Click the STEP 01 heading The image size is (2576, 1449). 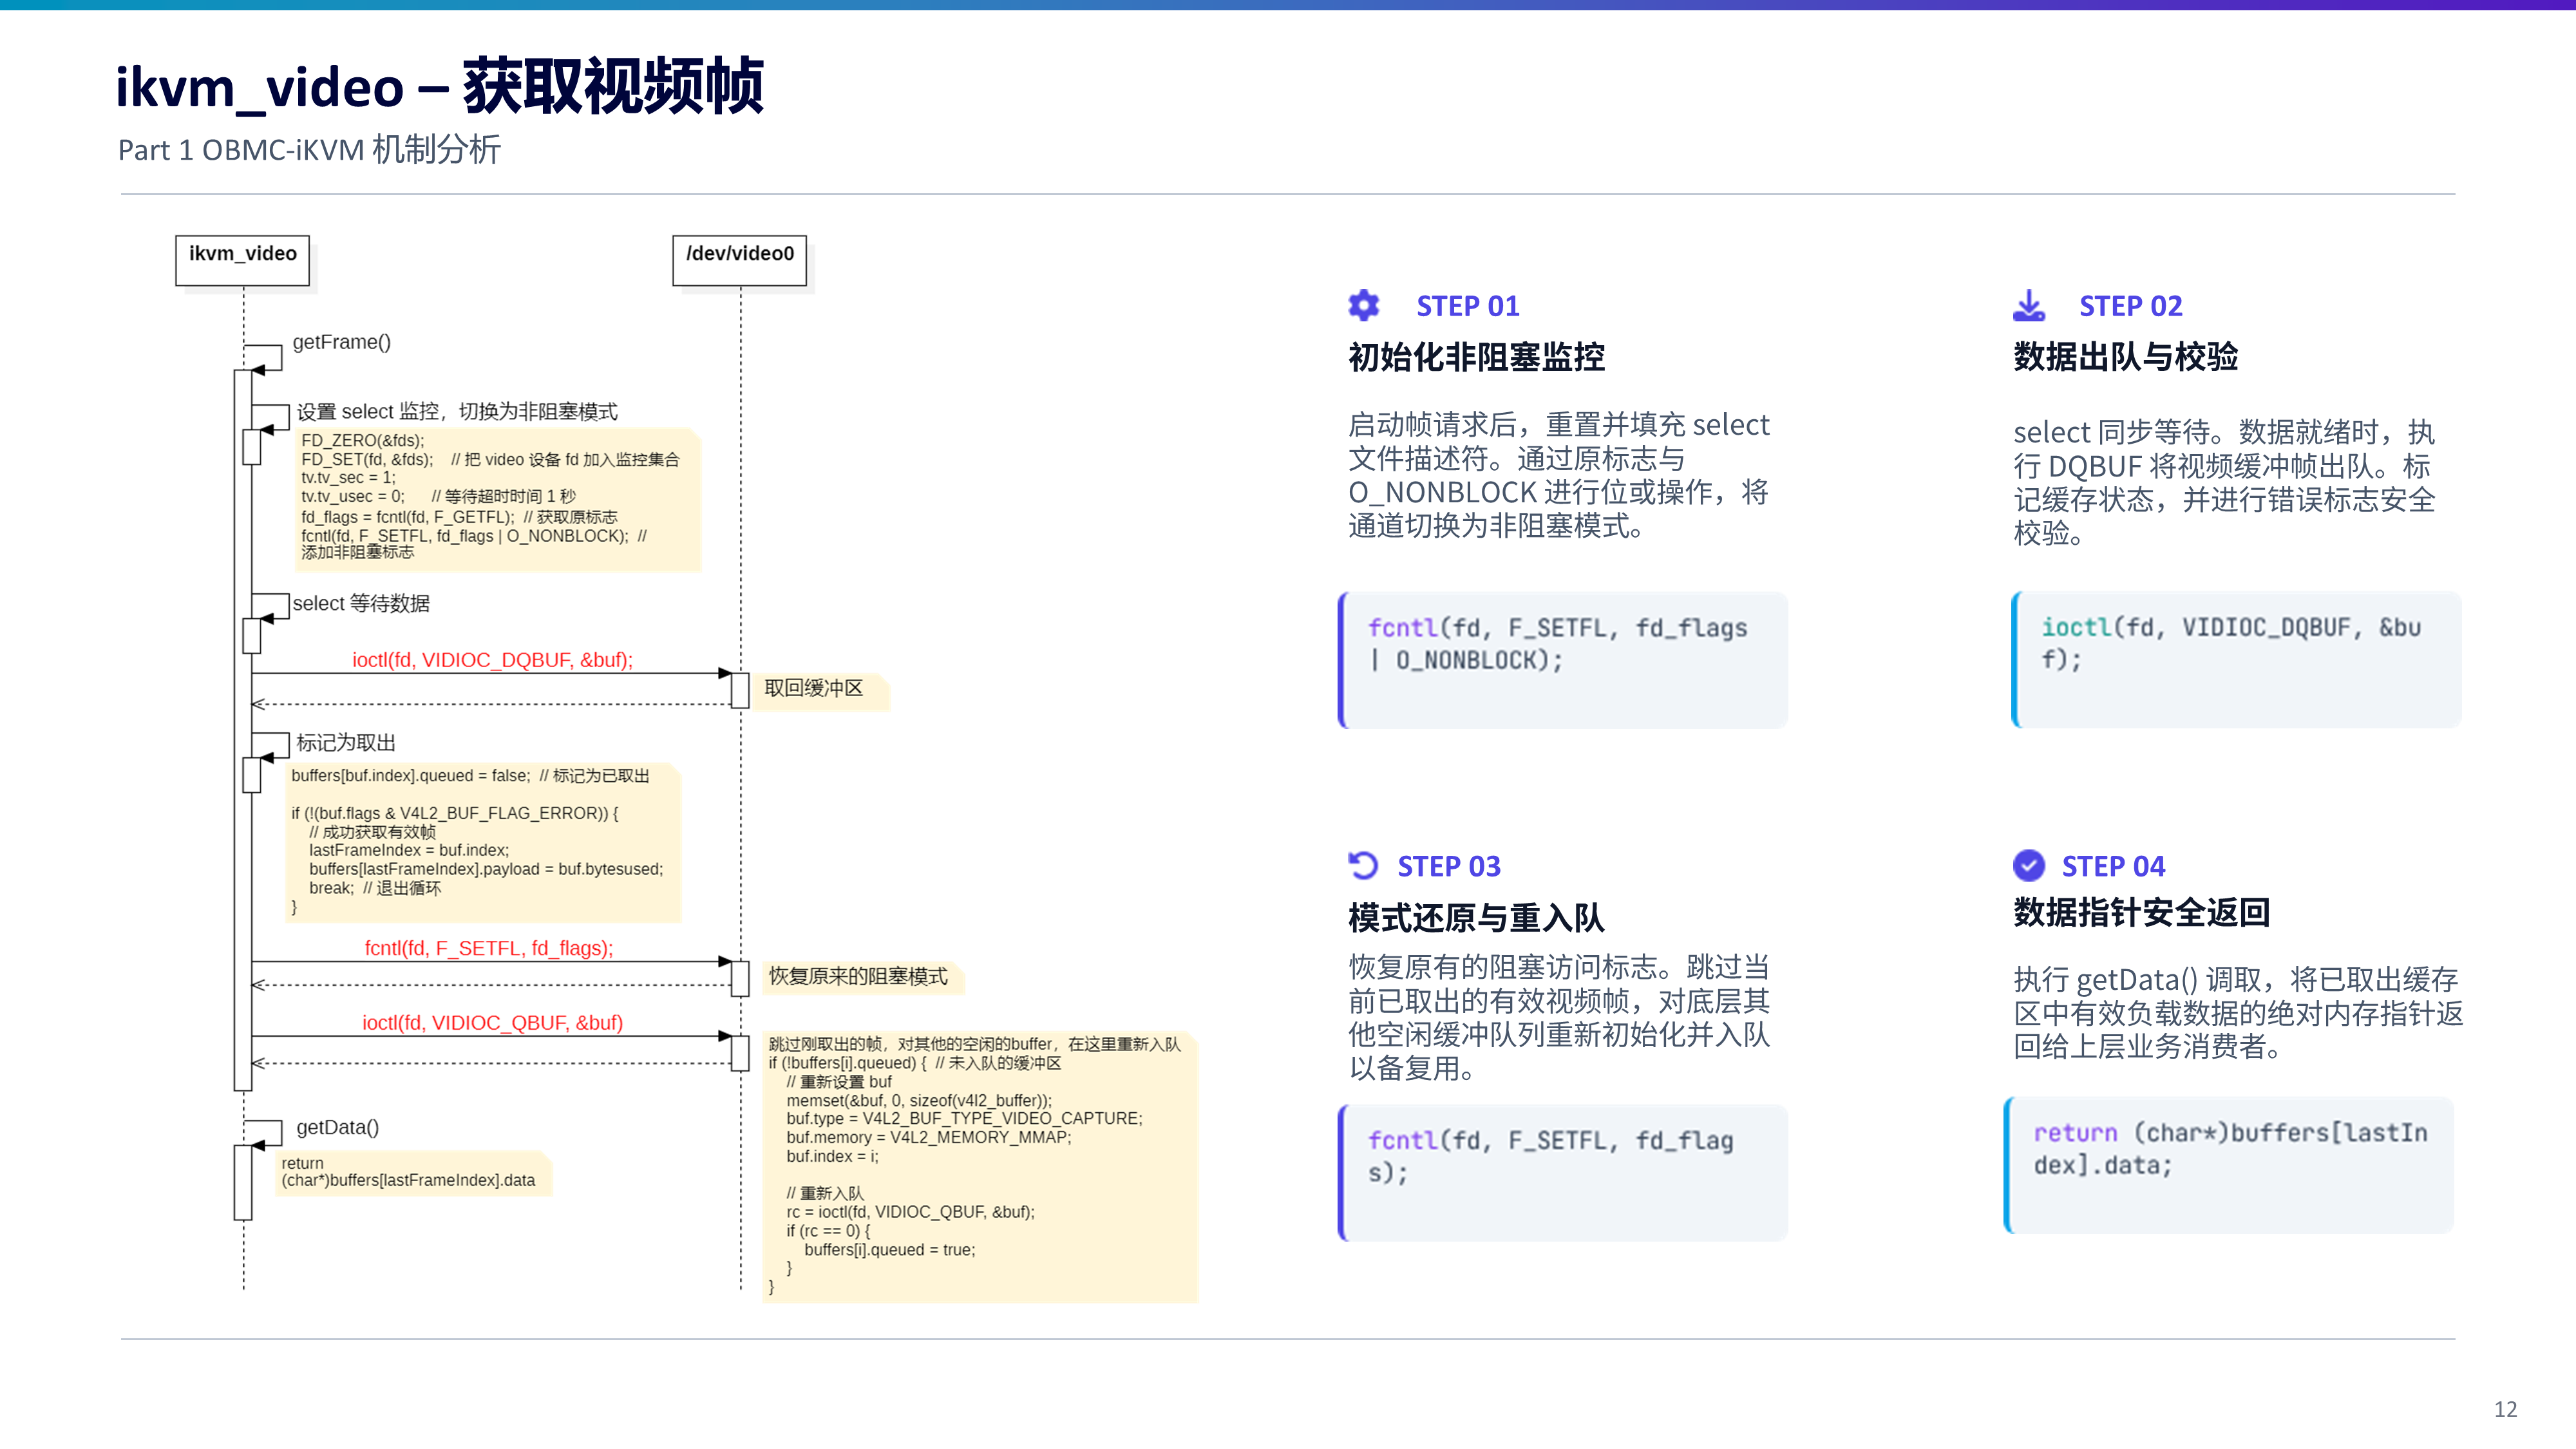[x=1467, y=306]
